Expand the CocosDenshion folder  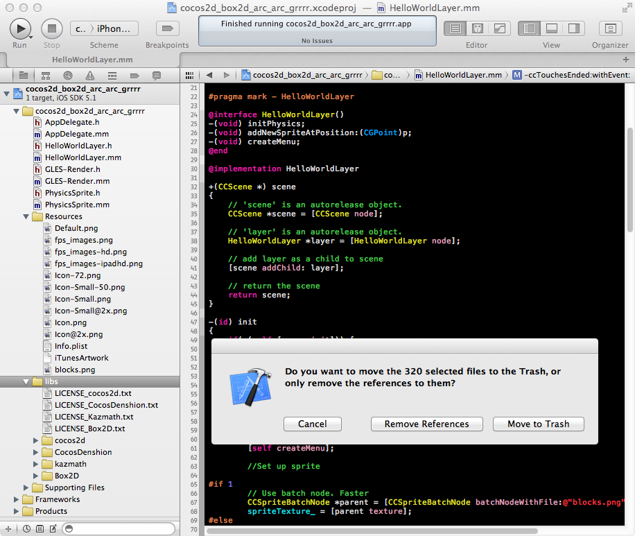point(35,452)
